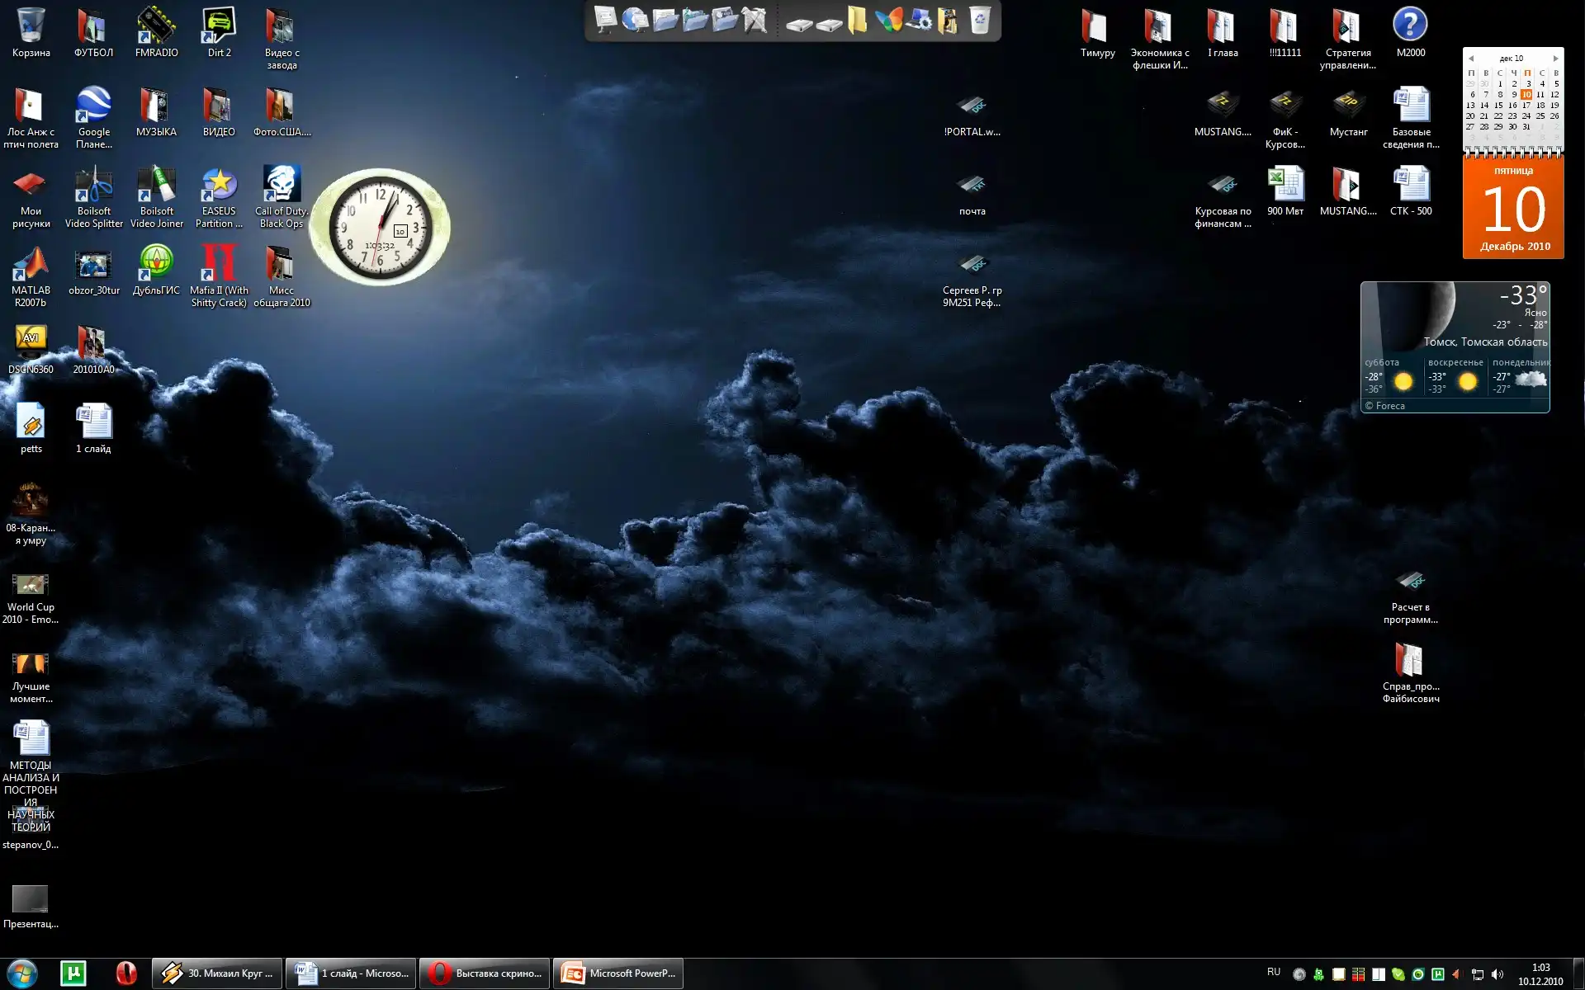
Task: Open the EASEUS Partition desktop shortcut
Action: pyautogui.click(x=219, y=186)
